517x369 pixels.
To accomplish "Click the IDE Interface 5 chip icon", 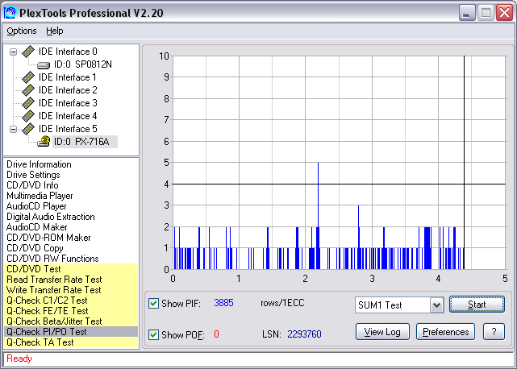I will click(28, 129).
